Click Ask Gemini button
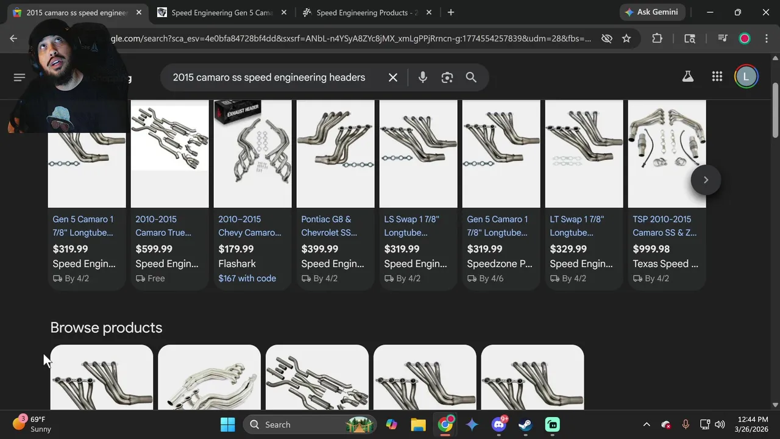The width and height of the screenshot is (780, 439). pos(652,12)
